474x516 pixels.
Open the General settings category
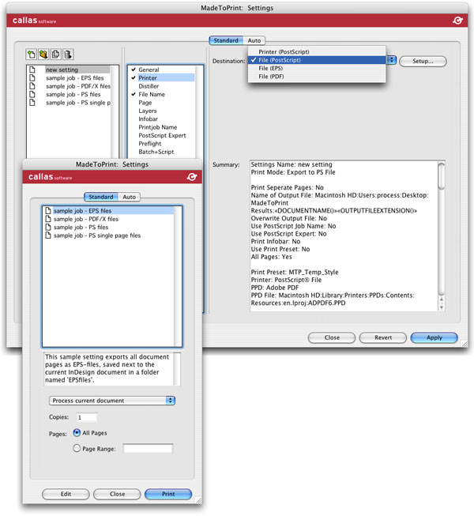point(149,70)
